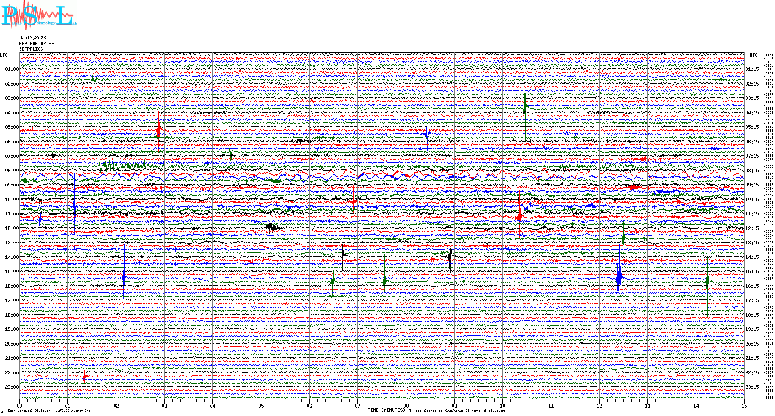Click minute 05 on bottom axis
775x416 pixels.
tap(261, 406)
